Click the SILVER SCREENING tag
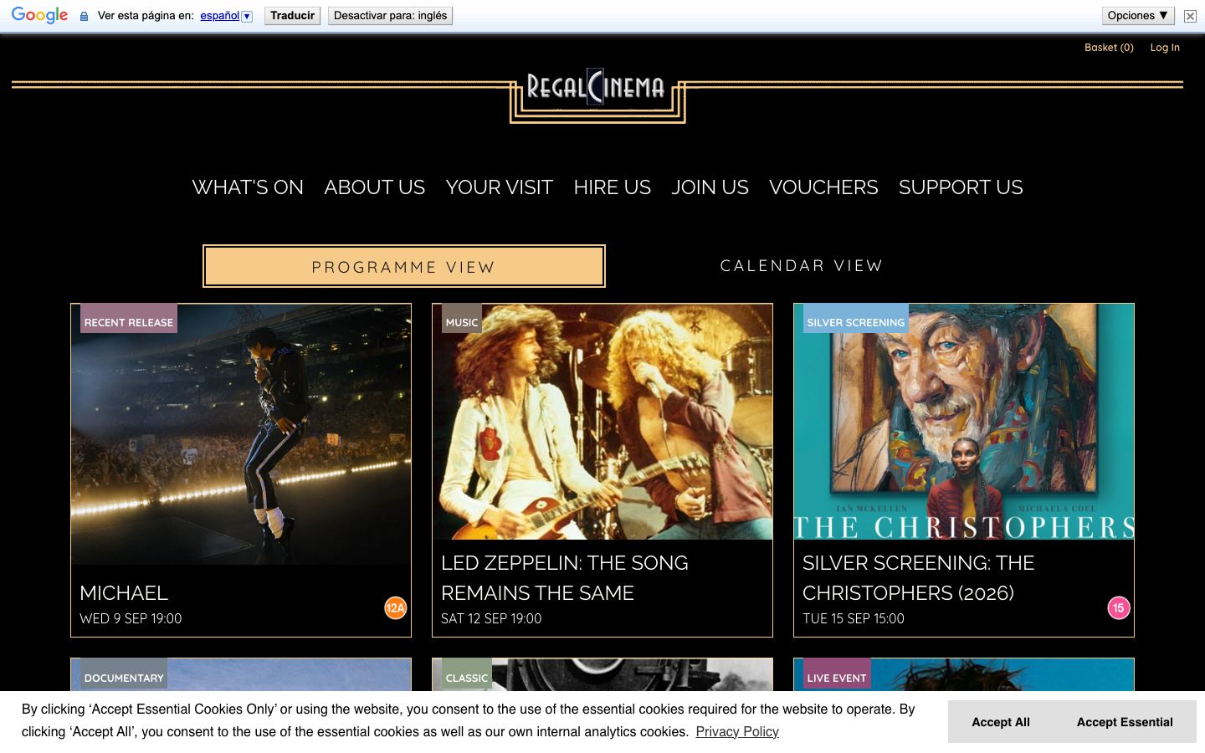Viewport: 1205px width, 753px height. tap(856, 320)
